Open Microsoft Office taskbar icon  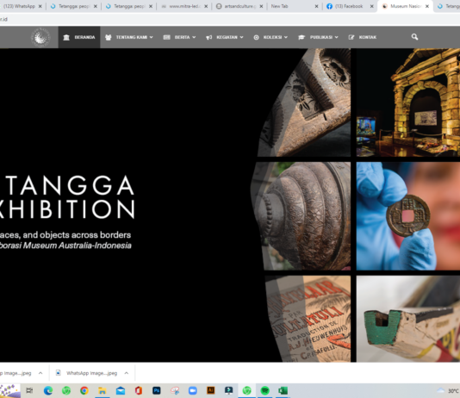click(x=139, y=390)
